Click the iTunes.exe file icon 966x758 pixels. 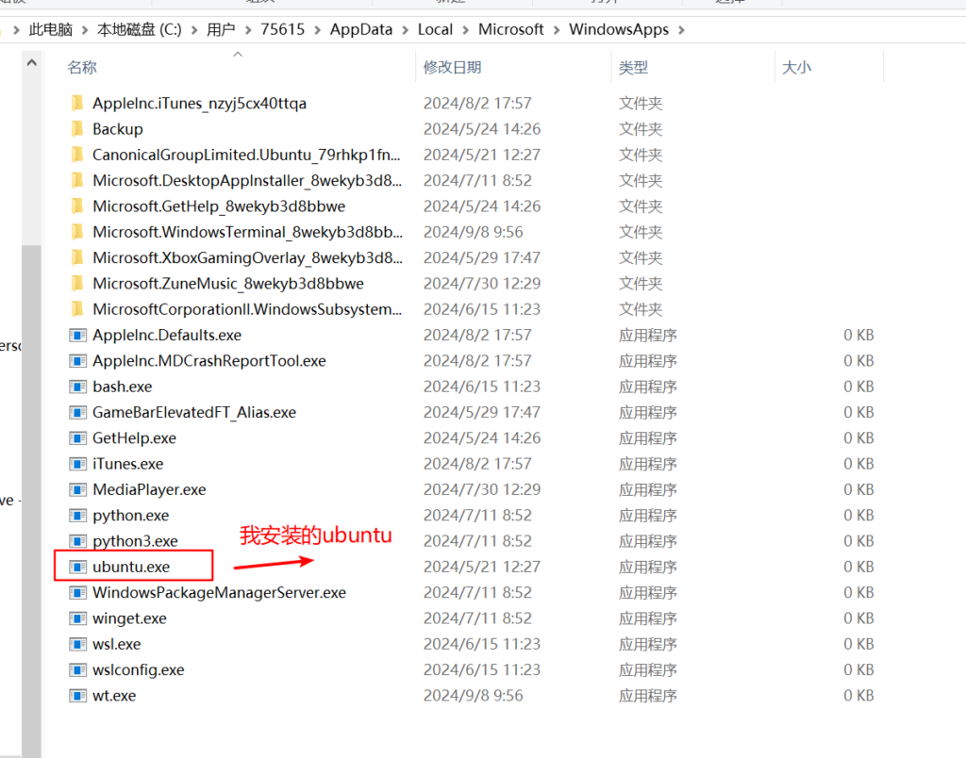(77, 464)
